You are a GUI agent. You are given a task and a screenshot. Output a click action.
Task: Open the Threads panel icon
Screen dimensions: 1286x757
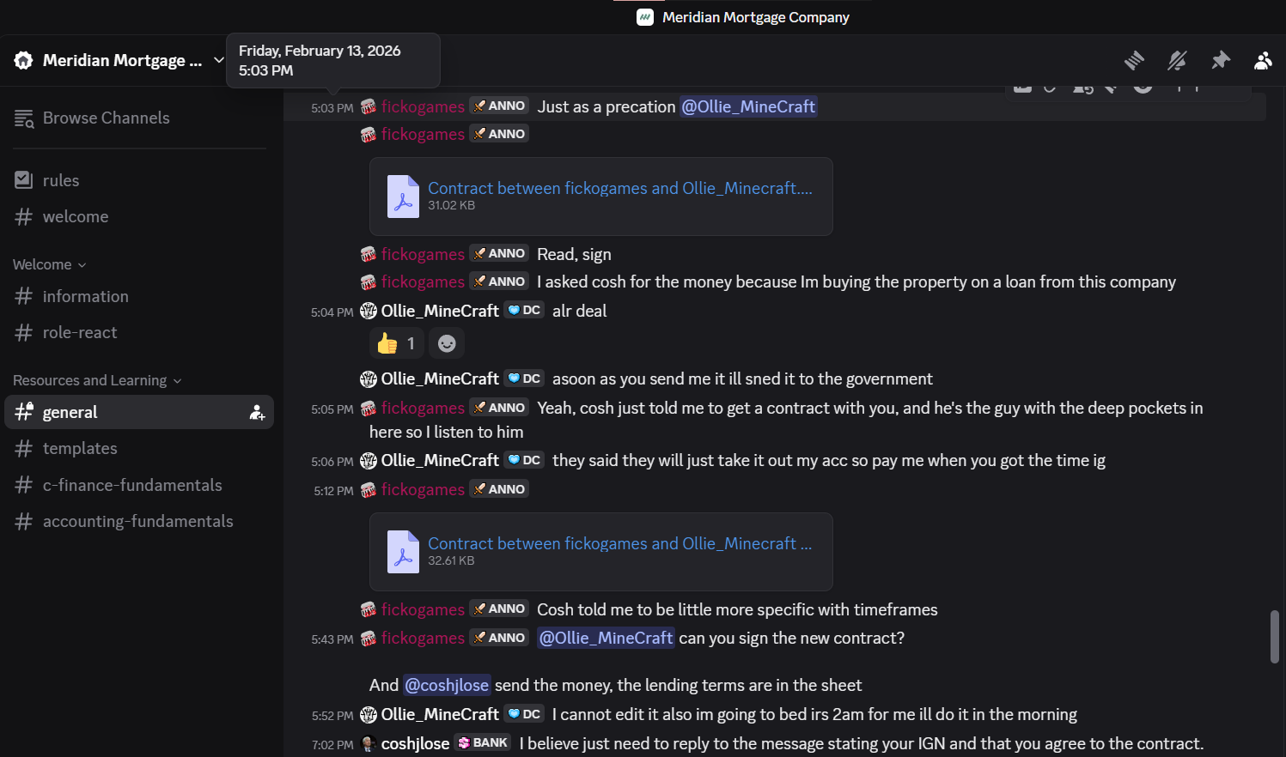coord(1134,61)
